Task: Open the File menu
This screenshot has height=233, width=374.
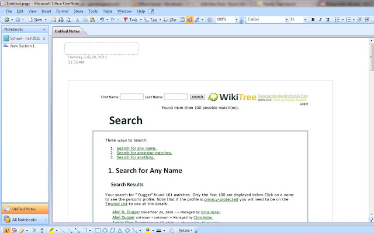Action: (x=9, y=11)
